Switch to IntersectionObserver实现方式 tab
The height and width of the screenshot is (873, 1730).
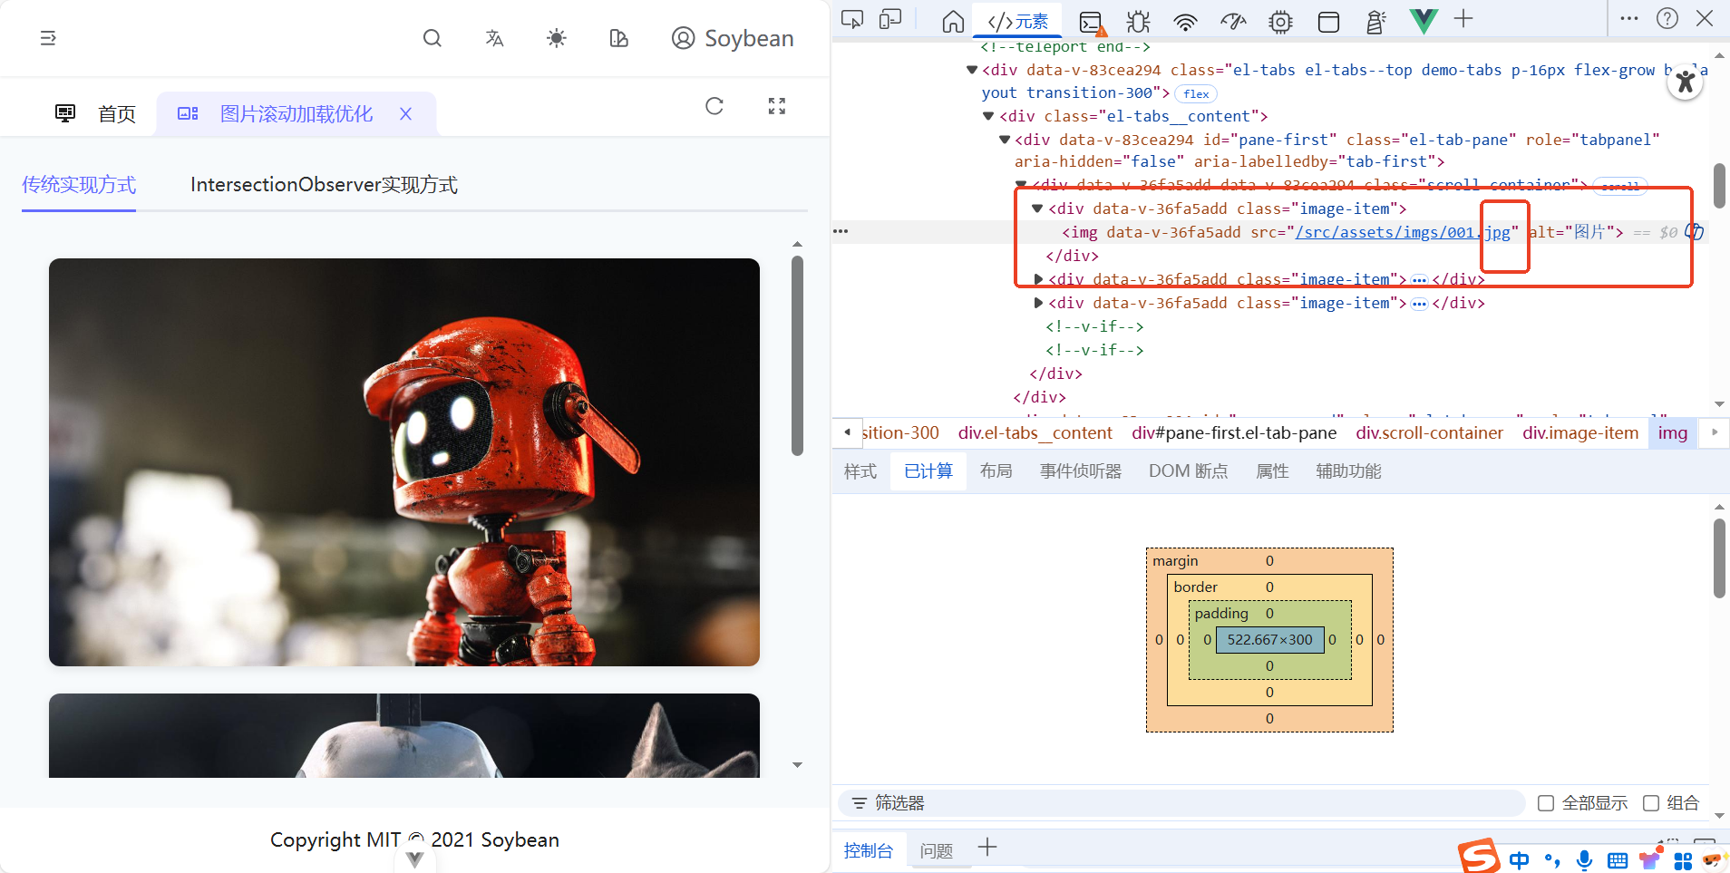click(324, 185)
